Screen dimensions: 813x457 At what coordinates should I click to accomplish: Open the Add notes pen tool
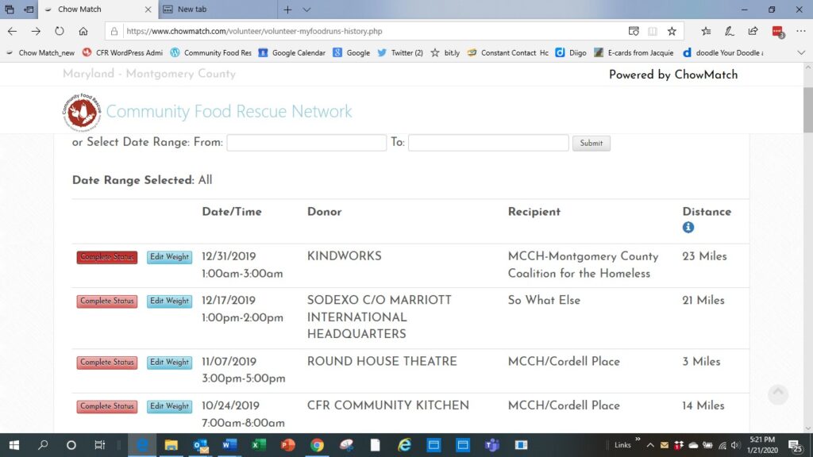(x=730, y=31)
